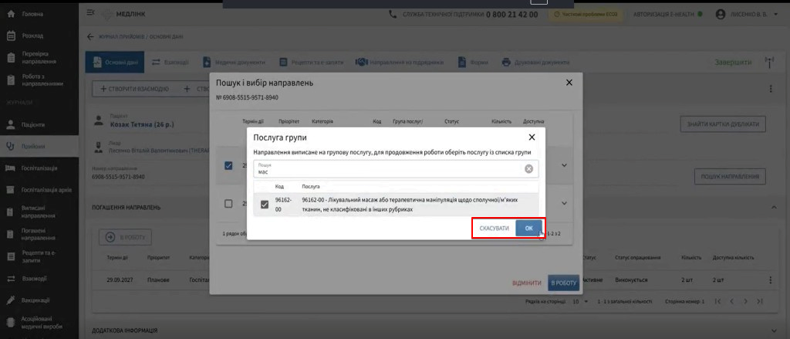Screen dimensions: 790x339
Task: Clear the search field with the X icon
Action: pyautogui.click(x=529, y=169)
